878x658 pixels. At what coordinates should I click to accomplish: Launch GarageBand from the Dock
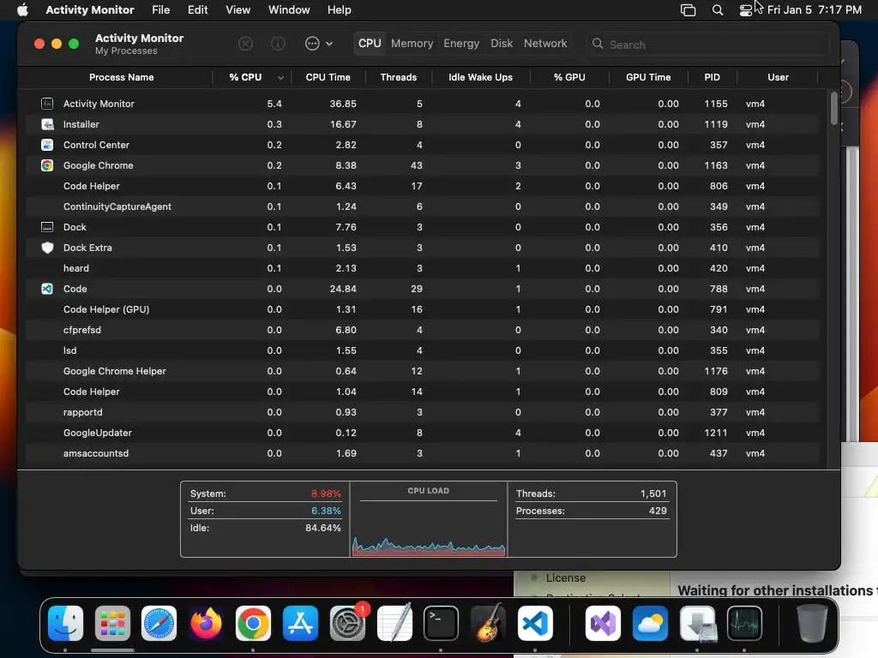tap(488, 623)
